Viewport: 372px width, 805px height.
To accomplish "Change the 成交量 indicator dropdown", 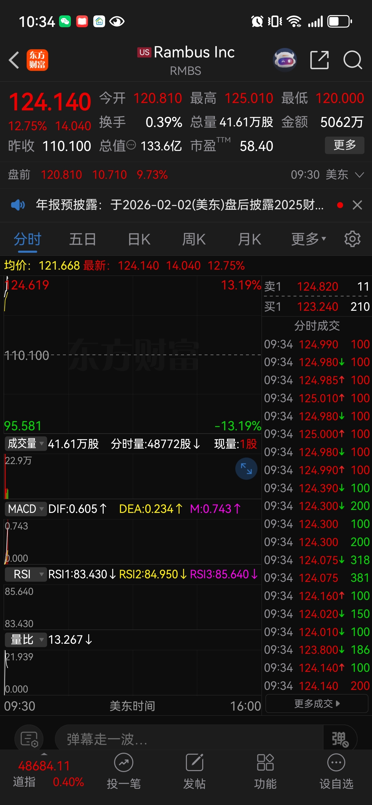I will [x=26, y=444].
